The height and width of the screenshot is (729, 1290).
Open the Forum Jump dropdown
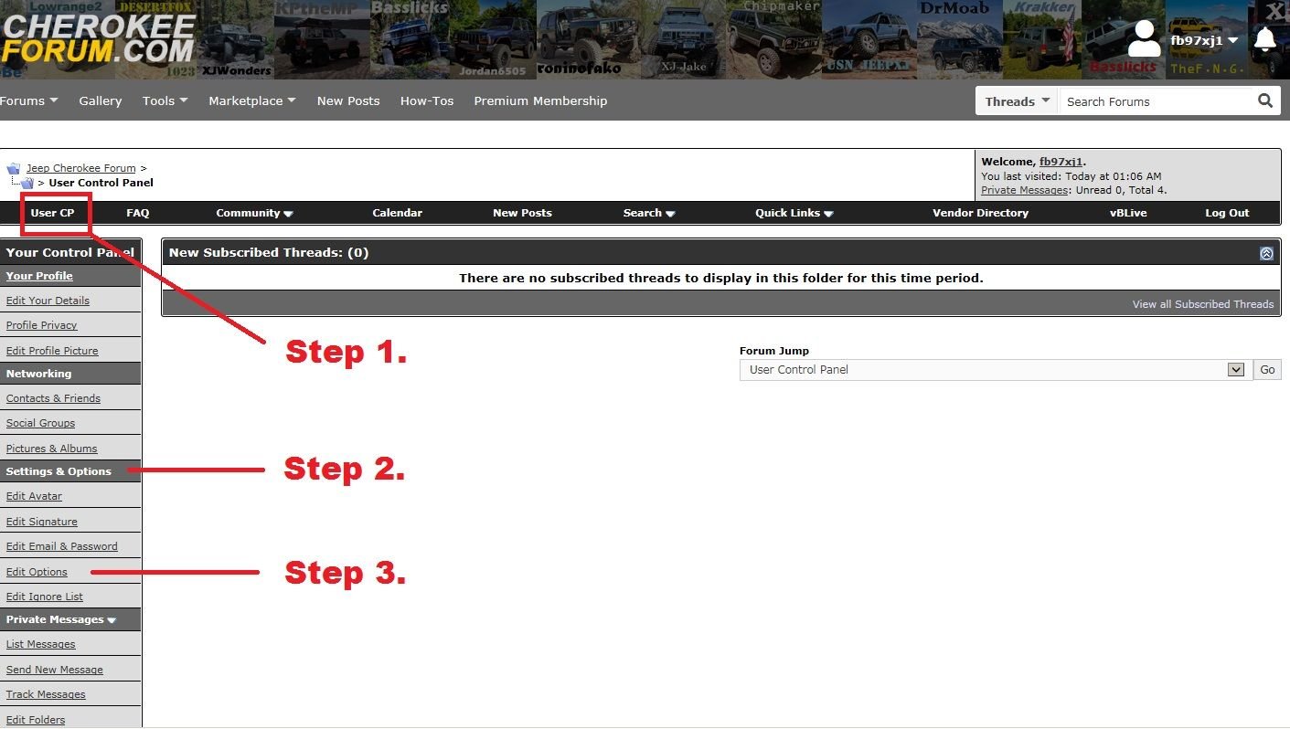pyautogui.click(x=992, y=370)
